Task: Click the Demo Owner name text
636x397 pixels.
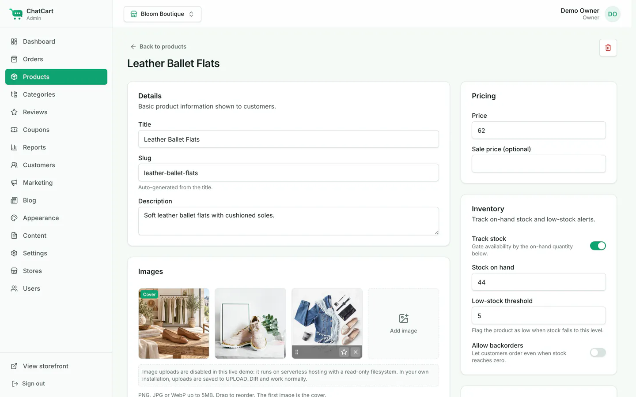Action: tap(580, 11)
